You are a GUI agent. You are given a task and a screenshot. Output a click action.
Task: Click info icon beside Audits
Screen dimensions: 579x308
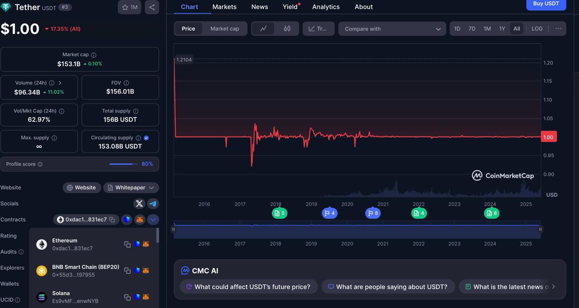point(21,252)
